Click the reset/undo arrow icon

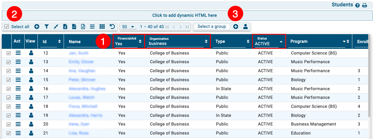[112, 27]
